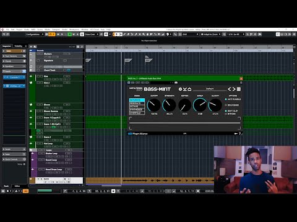This screenshot has width=297, height=222.
Task: Select the Overfold mode in Bass-Mint
Action: 137,113
